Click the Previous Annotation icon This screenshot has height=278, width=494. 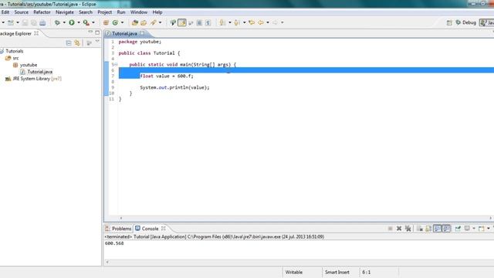click(237, 22)
